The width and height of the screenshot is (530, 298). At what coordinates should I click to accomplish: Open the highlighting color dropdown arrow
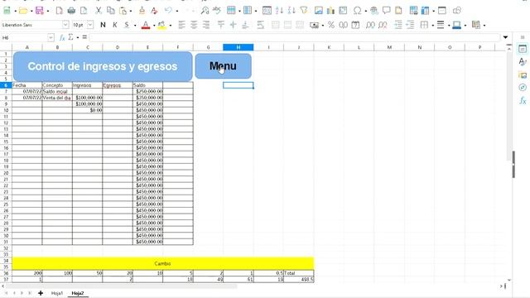tap(171, 26)
